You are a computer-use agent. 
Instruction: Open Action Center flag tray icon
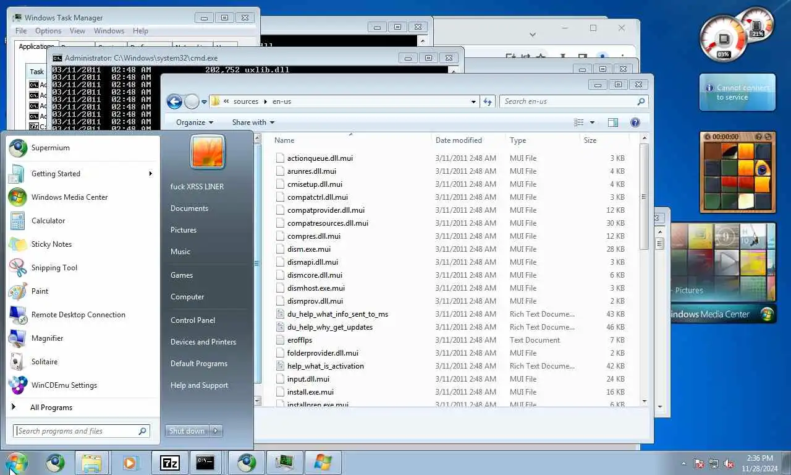tap(699, 463)
